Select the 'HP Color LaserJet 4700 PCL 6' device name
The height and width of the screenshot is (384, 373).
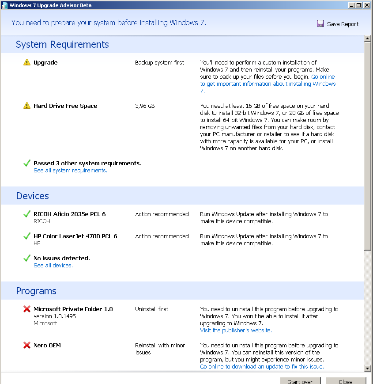[75, 236]
